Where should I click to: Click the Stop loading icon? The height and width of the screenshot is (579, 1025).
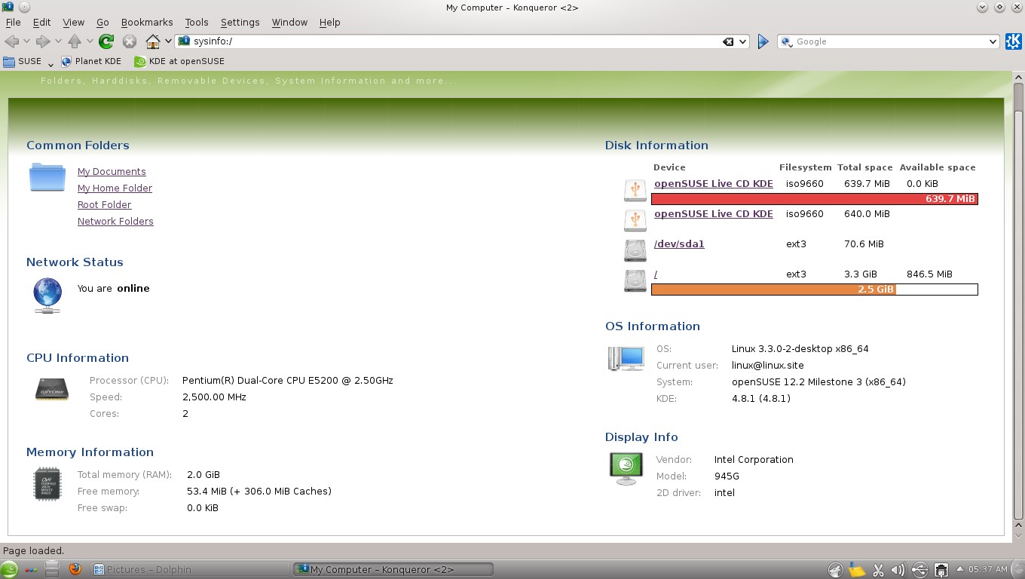click(130, 41)
